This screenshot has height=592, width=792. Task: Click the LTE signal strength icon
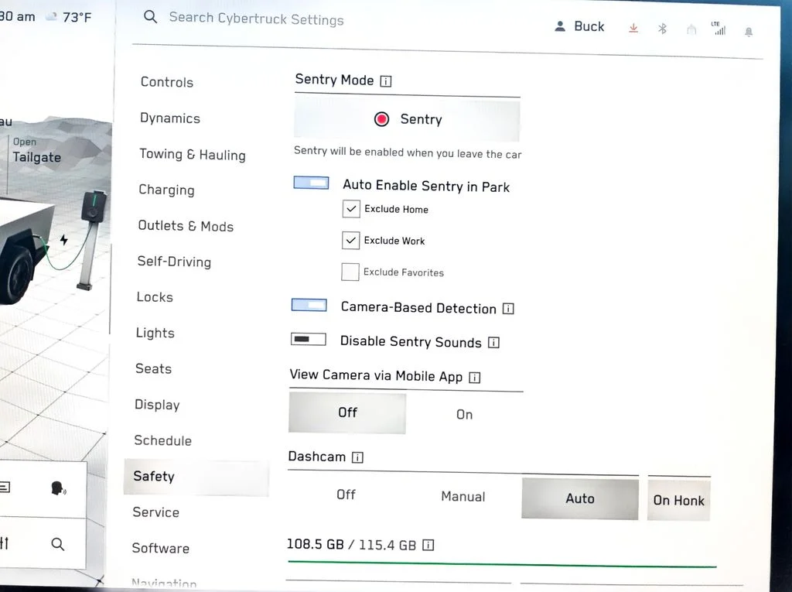pos(719,29)
